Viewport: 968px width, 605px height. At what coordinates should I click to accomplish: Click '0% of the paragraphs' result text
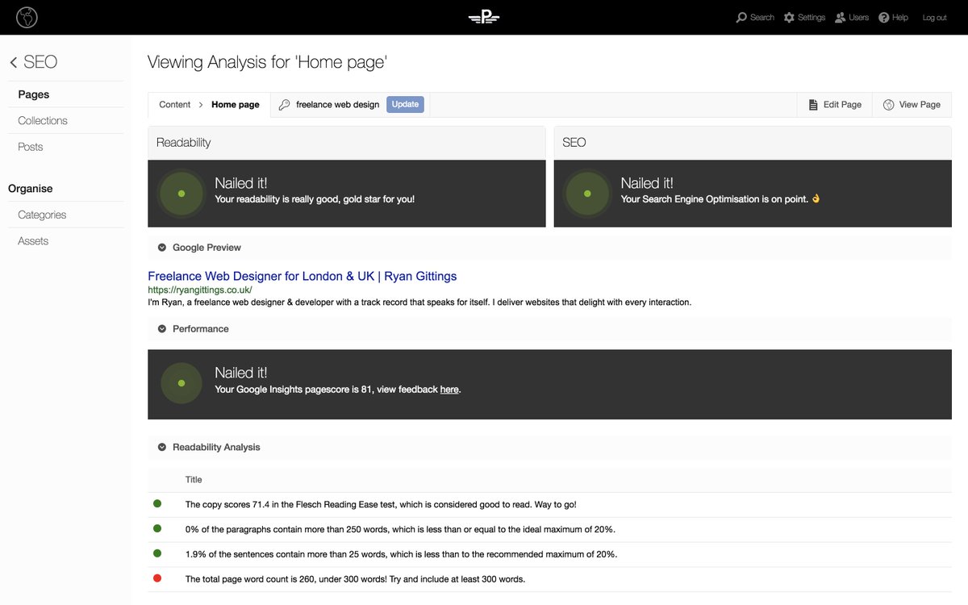click(x=400, y=529)
